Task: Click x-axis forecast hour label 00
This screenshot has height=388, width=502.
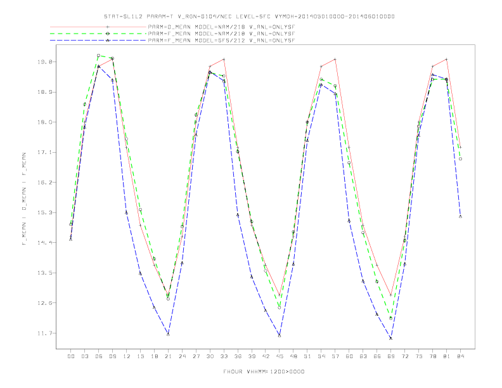Action: [71, 356]
